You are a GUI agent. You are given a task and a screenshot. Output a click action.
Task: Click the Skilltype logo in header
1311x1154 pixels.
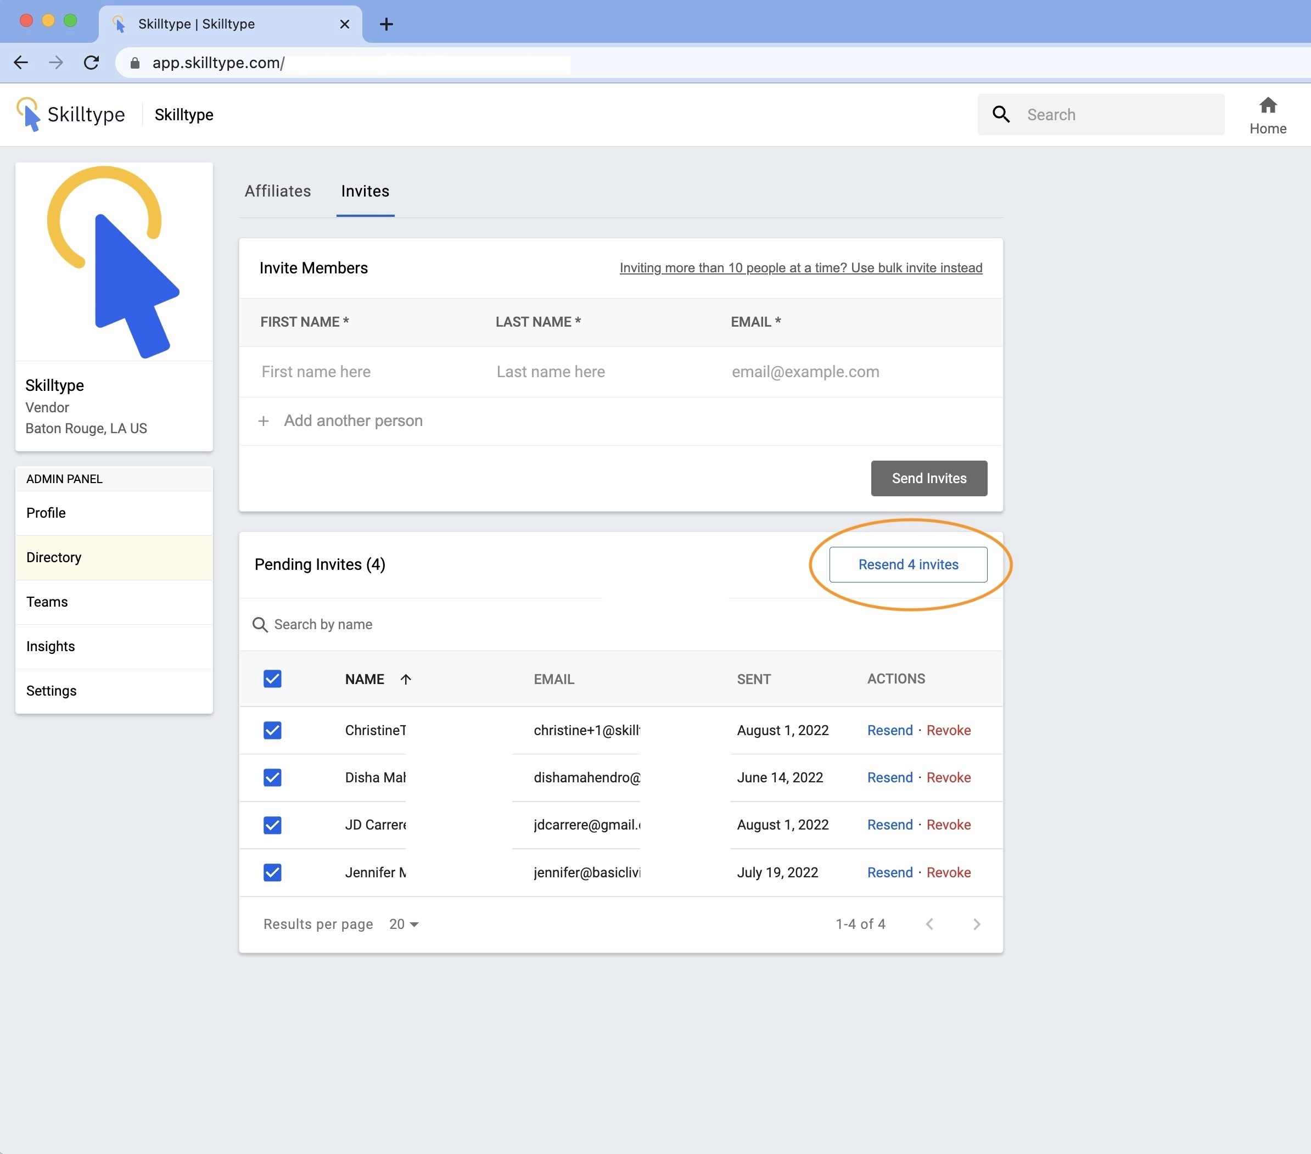tap(71, 114)
